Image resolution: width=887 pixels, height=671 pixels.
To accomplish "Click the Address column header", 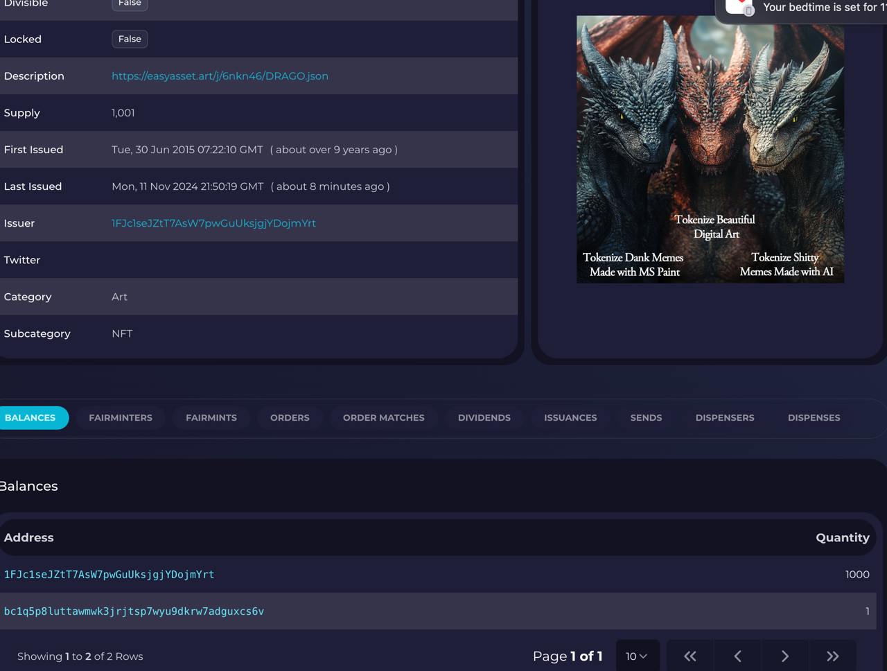I will (28, 537).
